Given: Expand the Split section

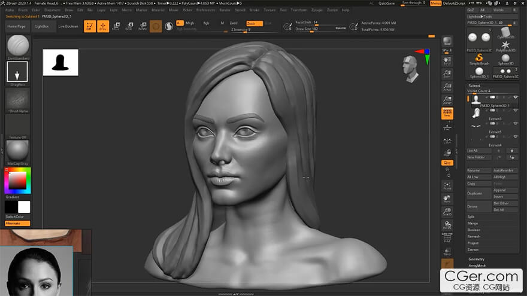Looking at the screenshot, I should pos(471,217).
